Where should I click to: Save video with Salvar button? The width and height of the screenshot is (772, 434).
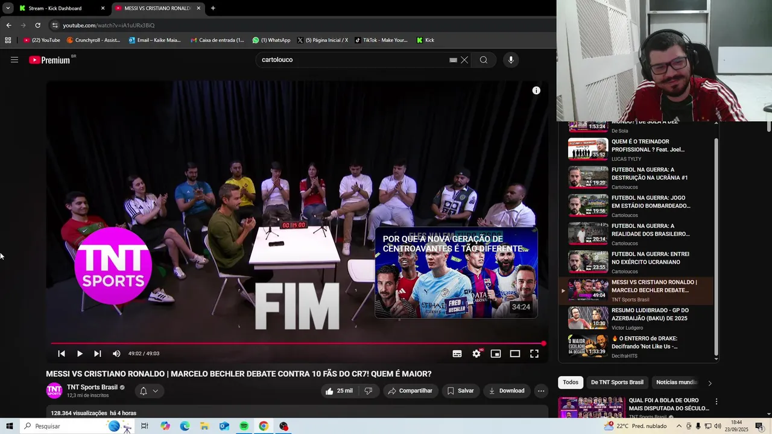point(460,391)
